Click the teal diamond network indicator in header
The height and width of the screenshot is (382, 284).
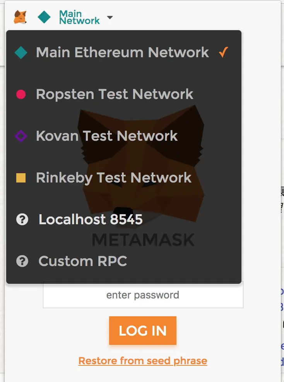44,17
